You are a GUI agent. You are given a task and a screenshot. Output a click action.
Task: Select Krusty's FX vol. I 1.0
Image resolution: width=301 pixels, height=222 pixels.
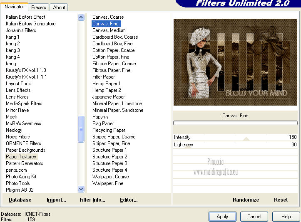(x=26, y=70)
